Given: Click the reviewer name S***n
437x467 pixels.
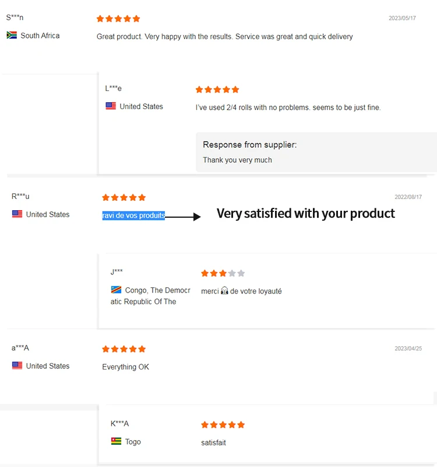Looking at the screenshot, I should pos(15,18).
